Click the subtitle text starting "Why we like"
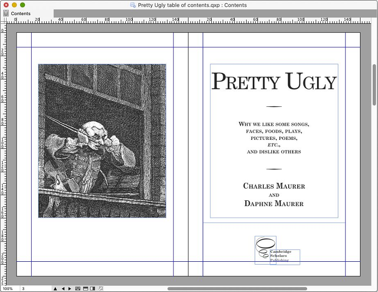Viewport: 378px width, 292px height. click(274, 124)
